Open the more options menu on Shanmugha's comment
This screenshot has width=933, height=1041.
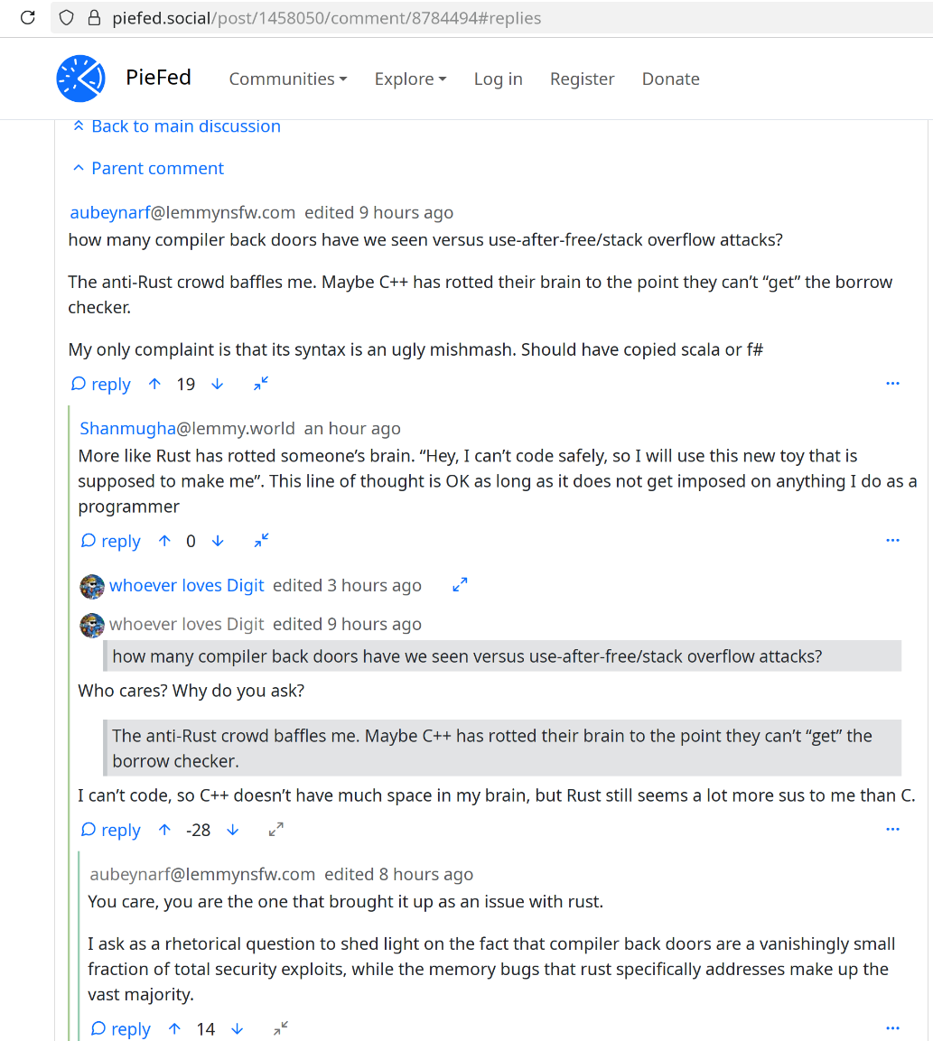point(892,541)
